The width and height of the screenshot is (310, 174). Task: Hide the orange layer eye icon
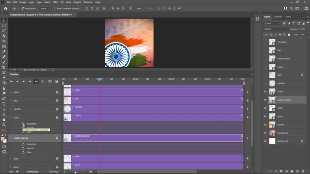[x=265, y=125]
